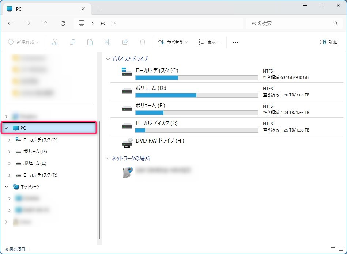Click the Cut scissors icon in toolbar
The width and height of the screenshot is (347, 254).
55,42
